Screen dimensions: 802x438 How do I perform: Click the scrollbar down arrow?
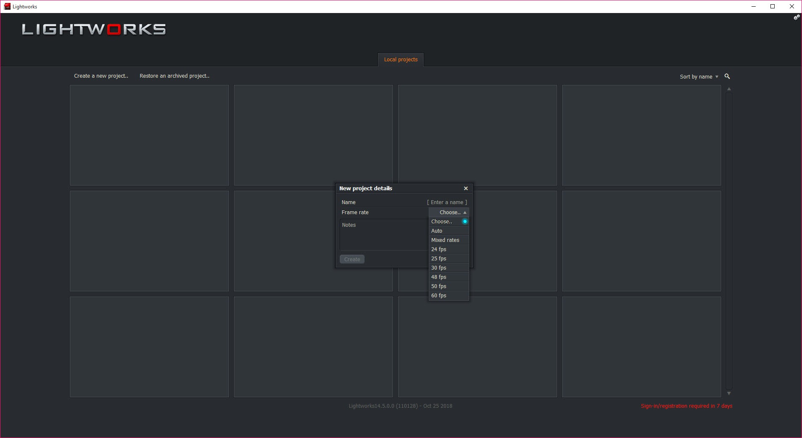(729, 393)
